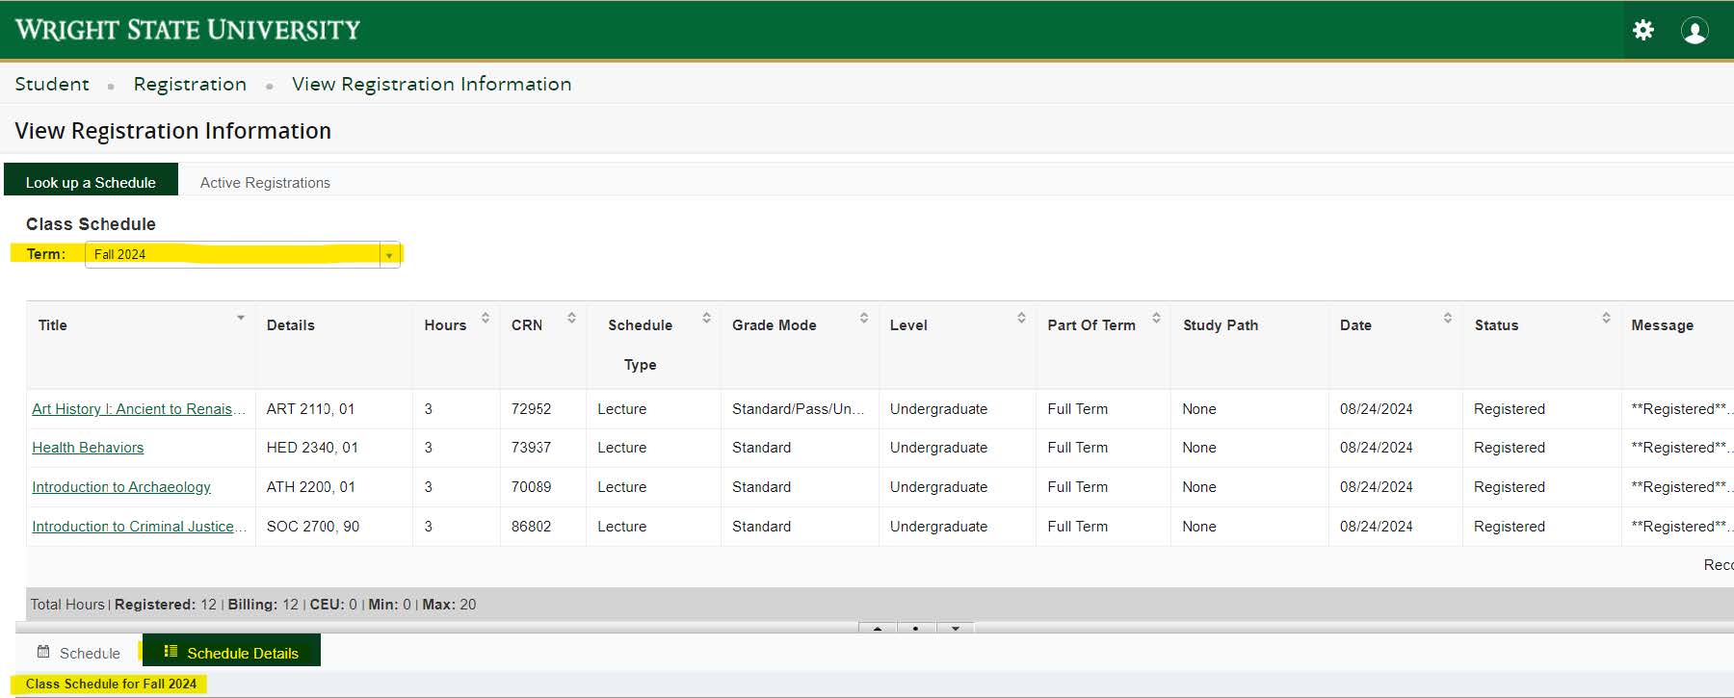Select the Look up a Schedule tab
This screenshot has width=1734, height=698.
[x=91, y=183]
